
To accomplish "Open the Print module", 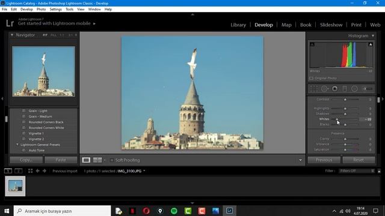I will click(x=356, y=25).
